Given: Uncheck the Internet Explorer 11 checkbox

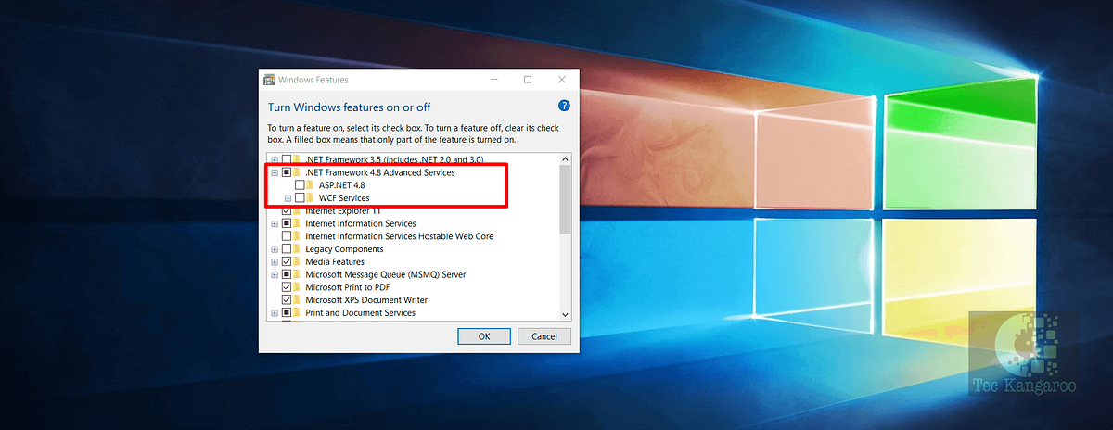Looking at the screenshot, I should (x=287, y=211).
